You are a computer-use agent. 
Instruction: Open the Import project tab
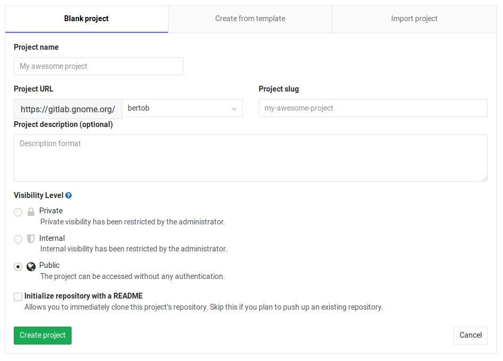(x=414, y=18)
